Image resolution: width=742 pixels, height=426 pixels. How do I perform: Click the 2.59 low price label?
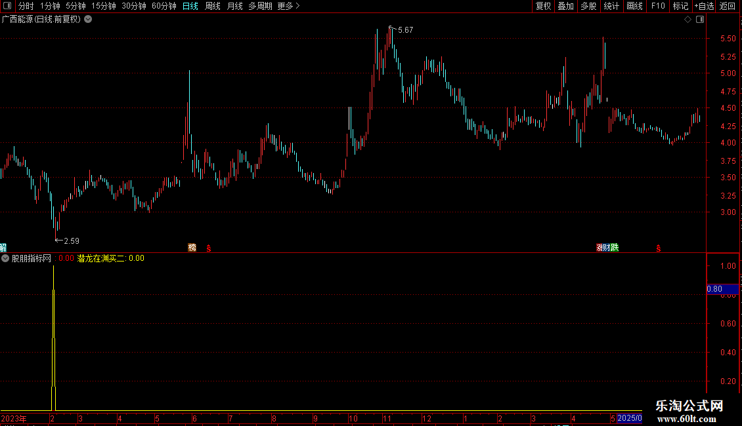71,241
